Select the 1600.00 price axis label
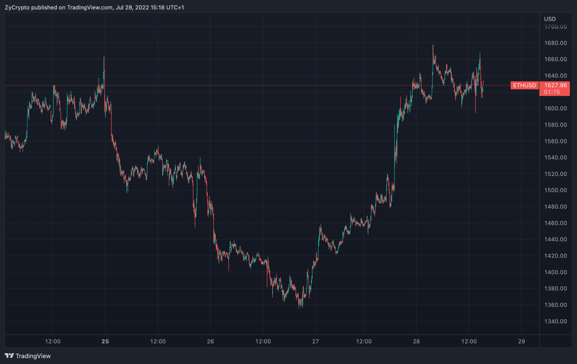This screenshot has height=364, width=577. (555, 108)
